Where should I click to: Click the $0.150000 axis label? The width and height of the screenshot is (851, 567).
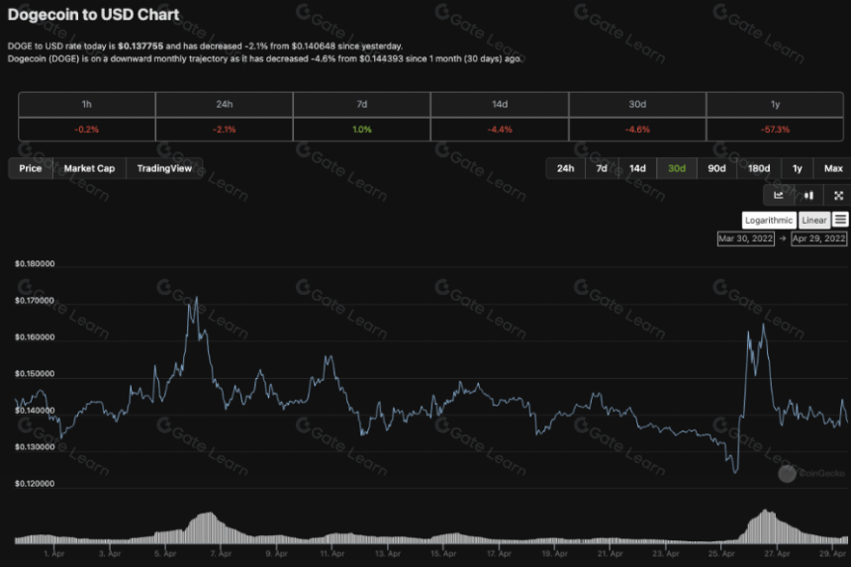(x=35, y=374)
